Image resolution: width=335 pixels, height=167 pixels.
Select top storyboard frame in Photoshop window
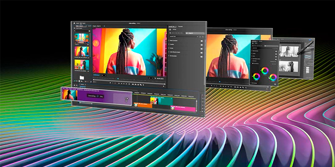[x=289, y=51]
